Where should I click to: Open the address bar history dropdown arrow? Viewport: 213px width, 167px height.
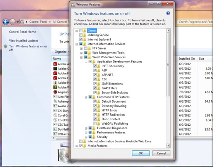pos(18,22)
